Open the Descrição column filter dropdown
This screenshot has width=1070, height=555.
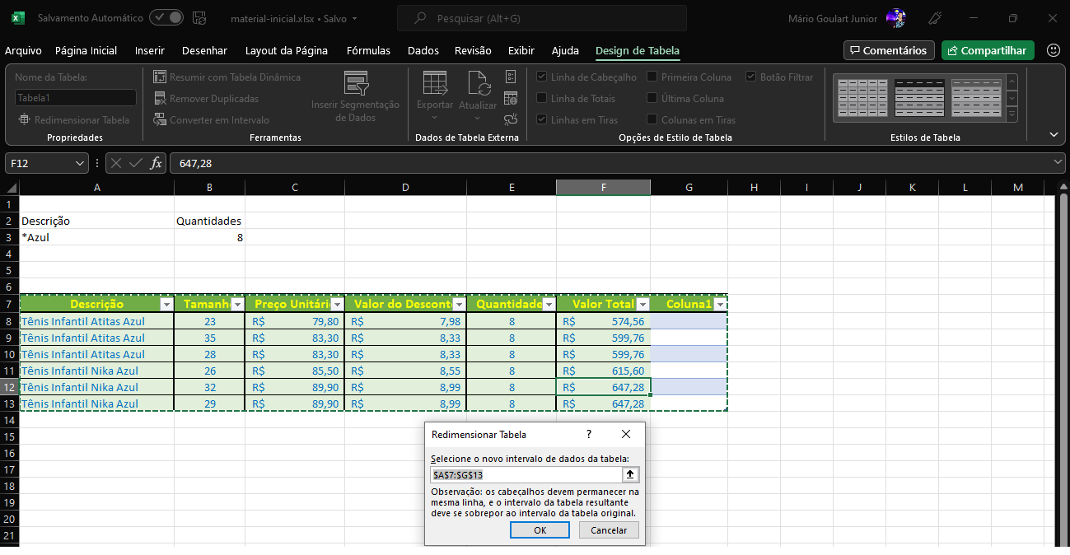pyautogui.click(x=166, y=305)
